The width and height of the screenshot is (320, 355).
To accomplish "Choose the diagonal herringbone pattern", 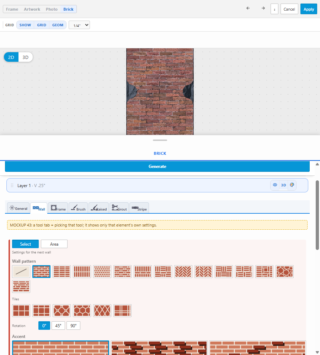I will click(183, 272).
